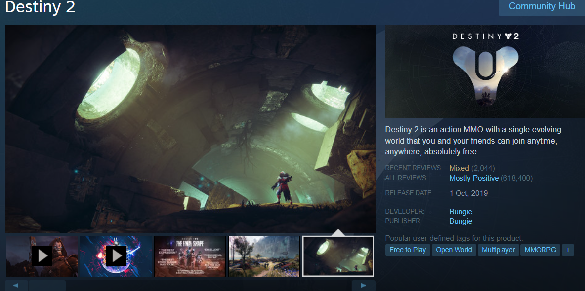Screen dimensions: 585x291
Task: Open the Bungie publisher link
Action: 461,221
